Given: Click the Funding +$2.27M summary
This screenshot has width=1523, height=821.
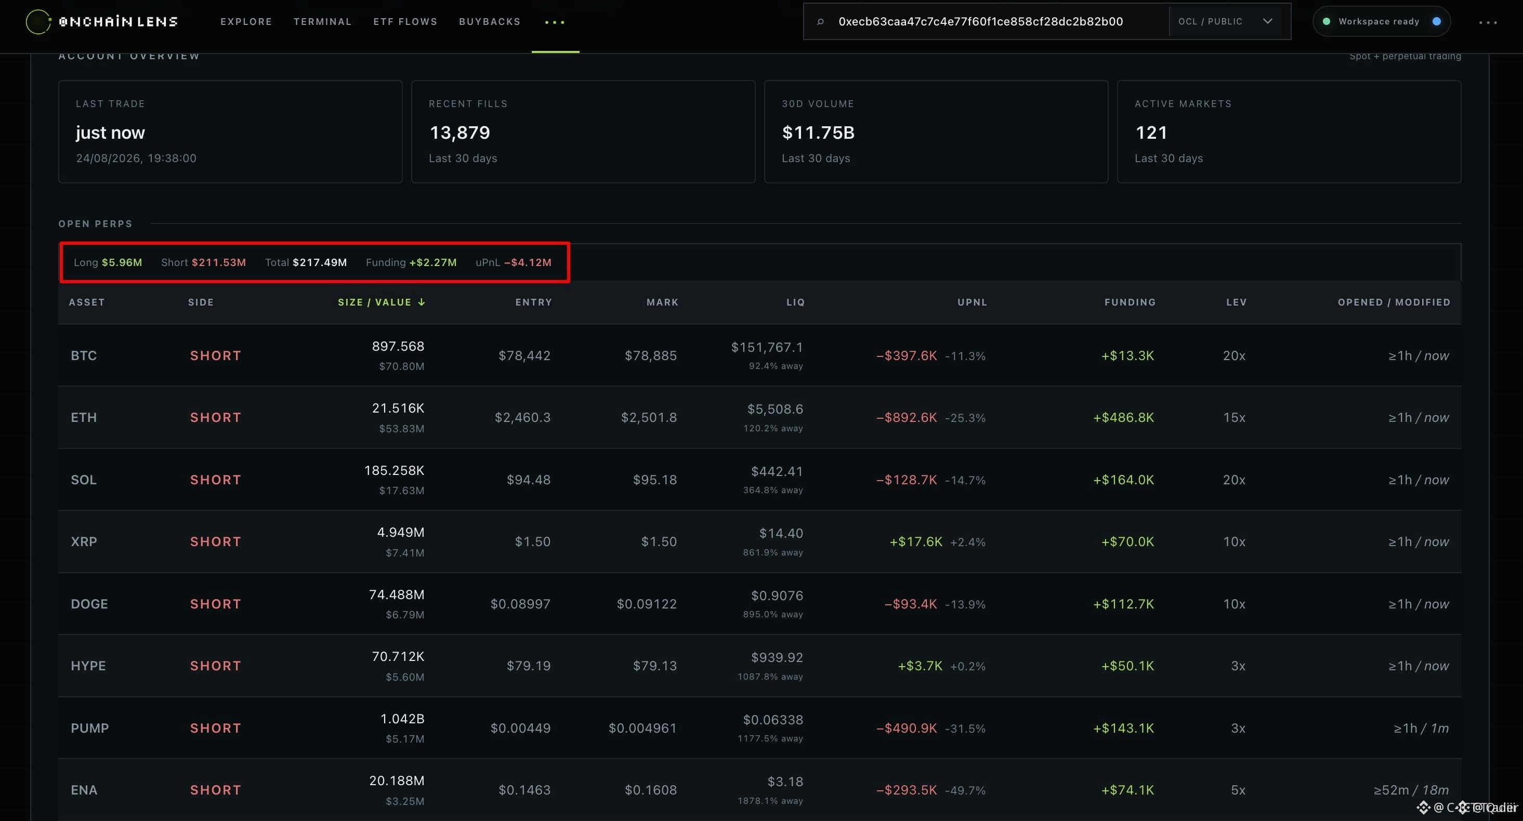Looking at the screenshot, I should 411,262.
